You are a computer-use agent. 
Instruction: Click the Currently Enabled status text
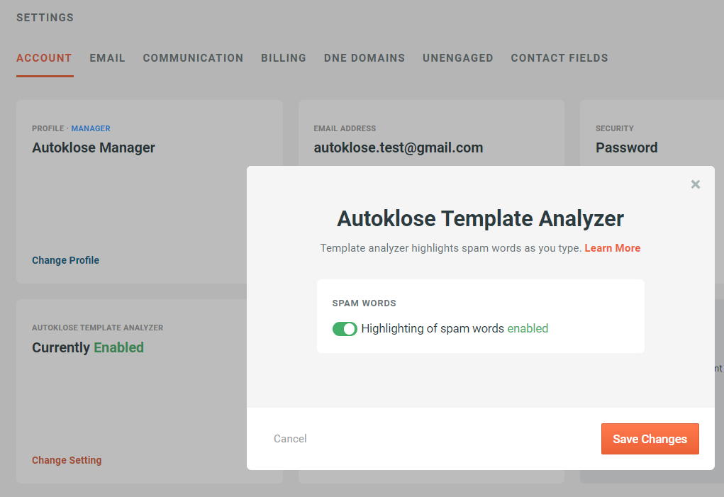click(87, 347)
